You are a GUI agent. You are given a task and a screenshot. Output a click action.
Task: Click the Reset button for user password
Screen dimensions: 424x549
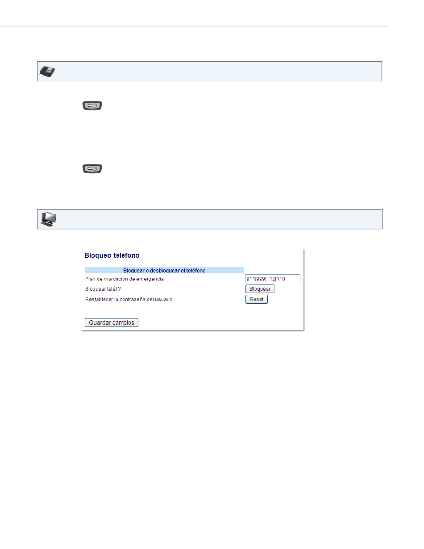point(257,300)
